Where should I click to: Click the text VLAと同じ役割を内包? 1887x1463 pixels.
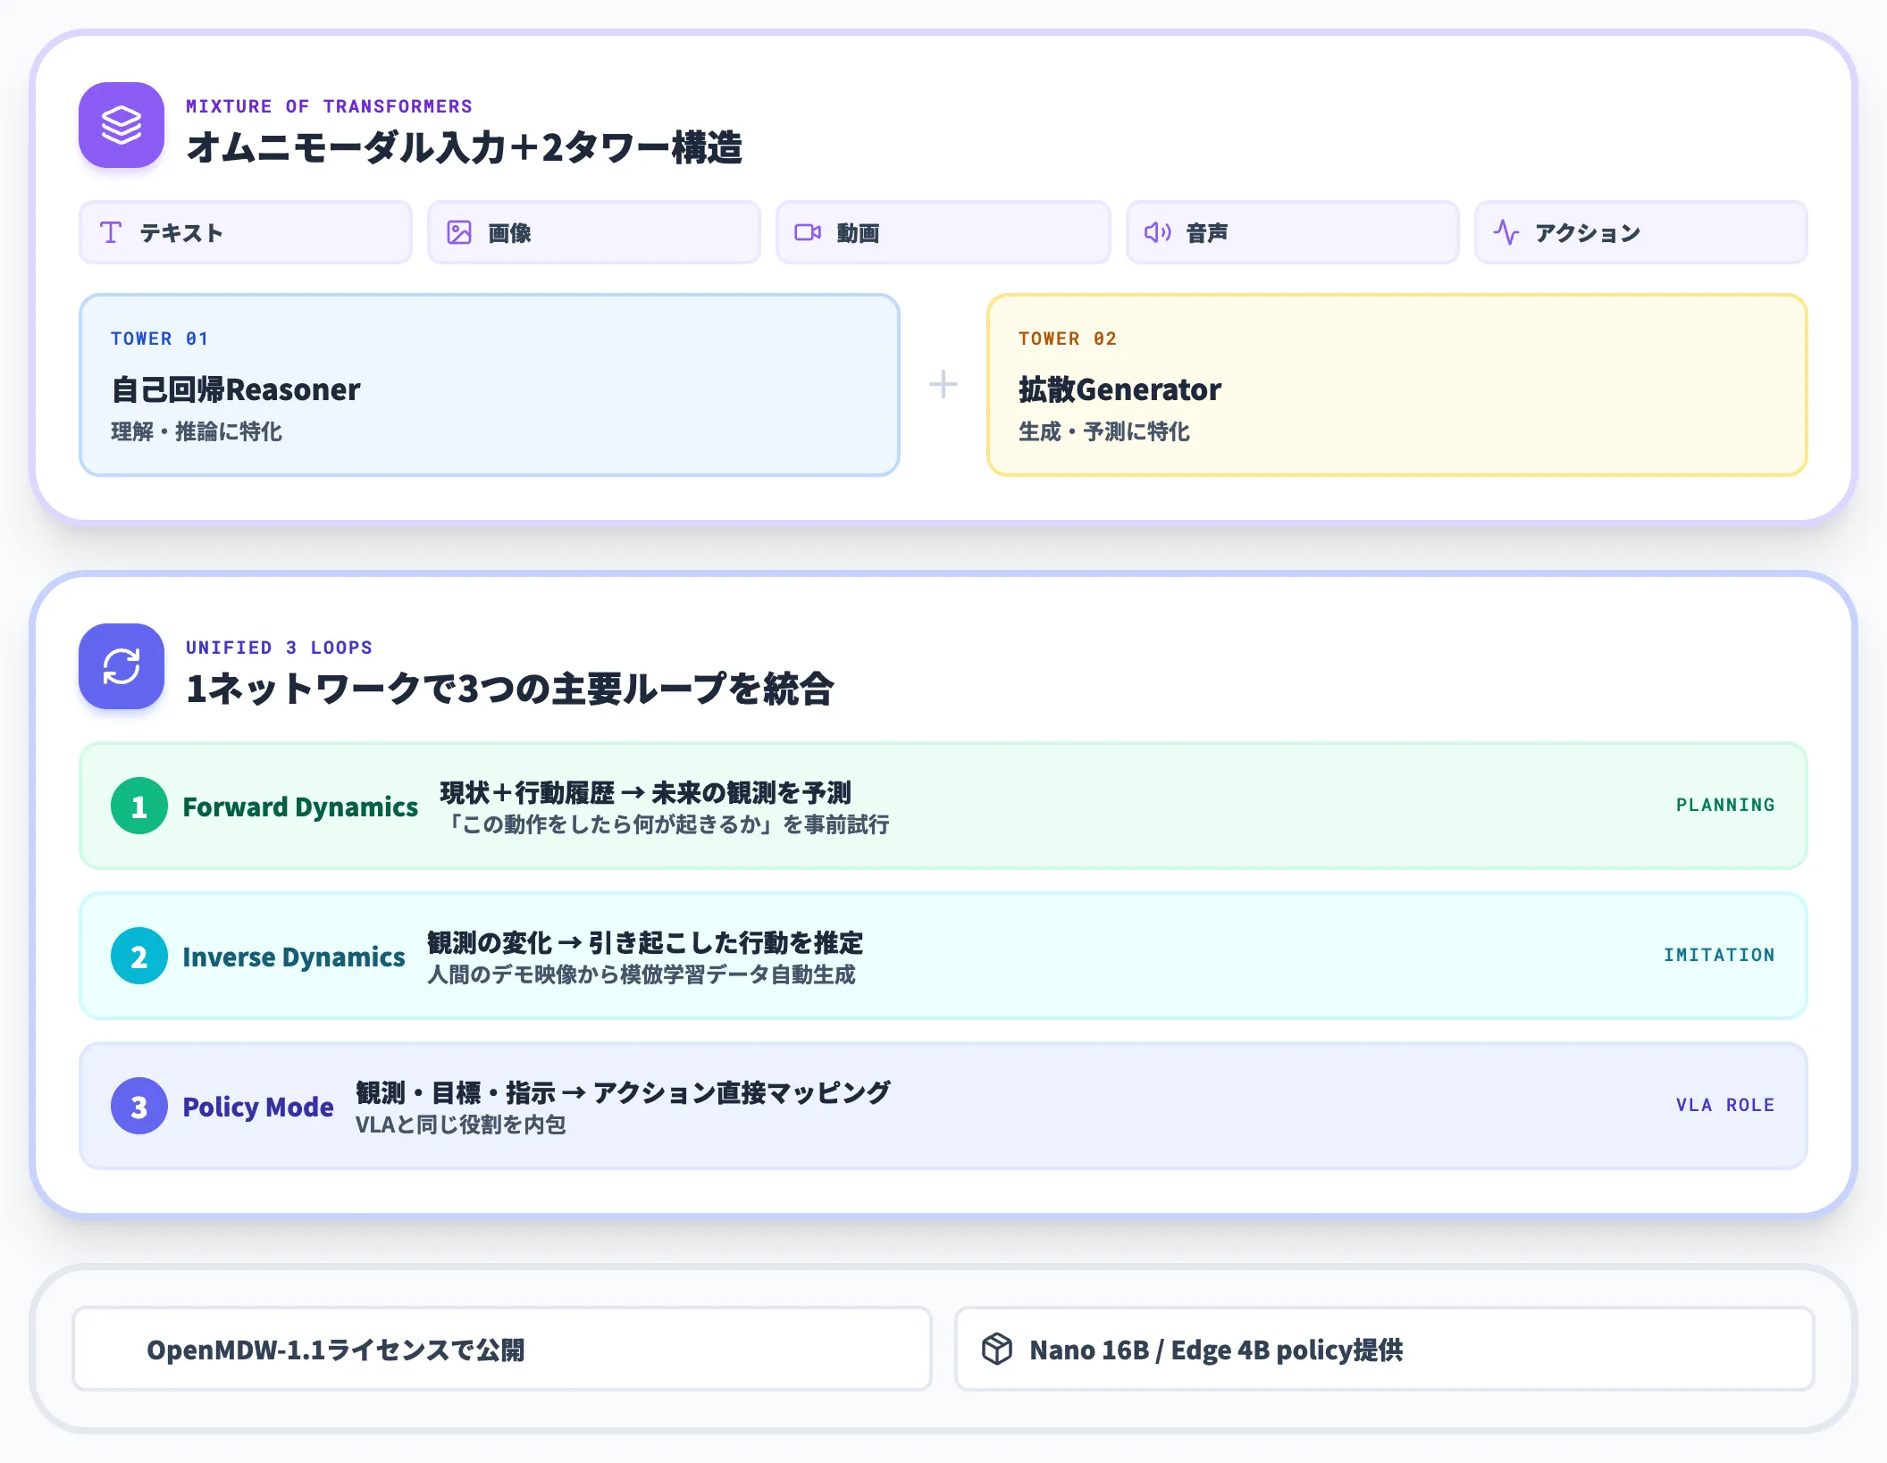(x=461, y=1124)
